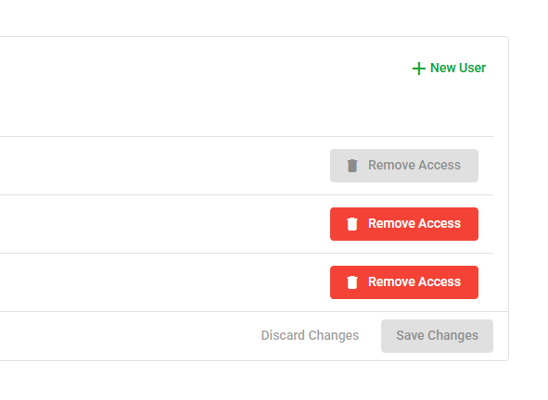Select the first user row area
Screen dimensions: 548x400
[x=247, y=166]
